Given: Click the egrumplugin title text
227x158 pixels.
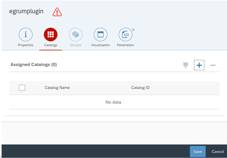Looking at the screenshot, I should pyautogui.click(x=26, y=11).
